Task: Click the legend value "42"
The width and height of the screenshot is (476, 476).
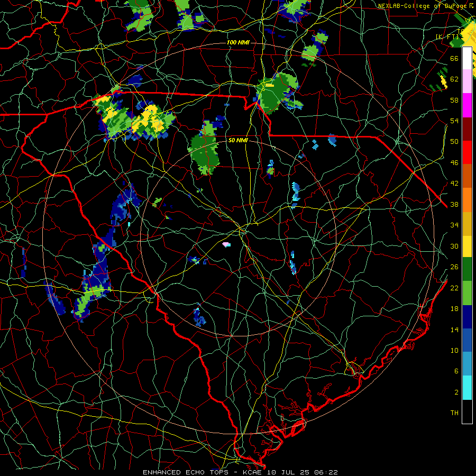Action: pyautogui.click(x=454, y=184)
